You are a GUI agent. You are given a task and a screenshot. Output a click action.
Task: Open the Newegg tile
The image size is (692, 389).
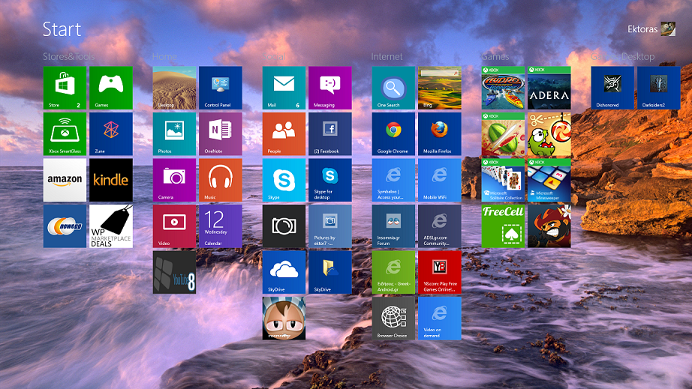[65, 226]
